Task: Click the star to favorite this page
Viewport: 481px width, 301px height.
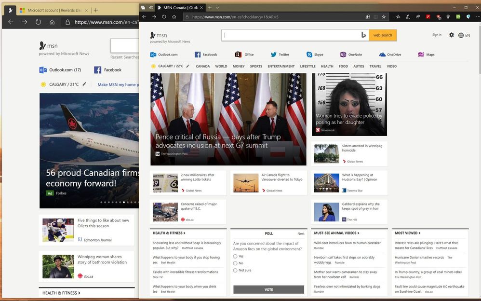Action: [x=384, y=17]
